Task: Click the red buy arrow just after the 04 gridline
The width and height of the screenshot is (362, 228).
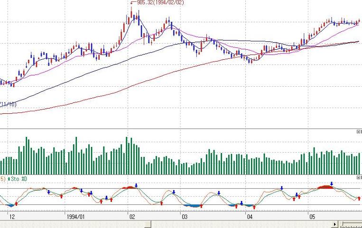Action: [254, 207]
